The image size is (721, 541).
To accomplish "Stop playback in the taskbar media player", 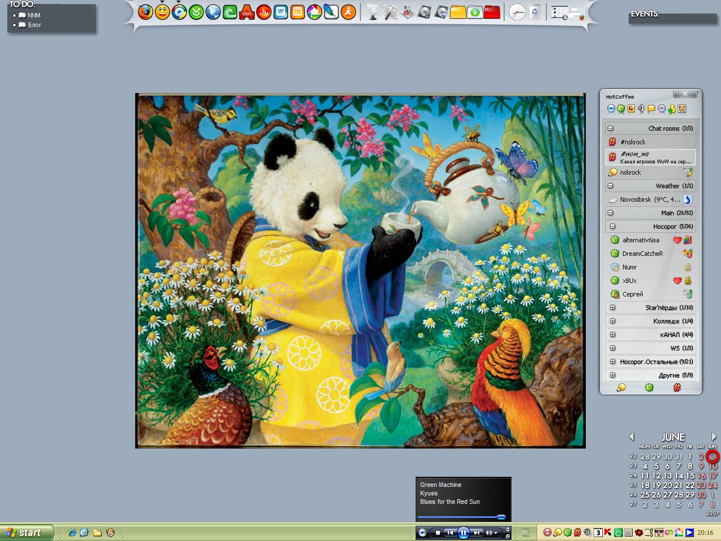I will [x=438, y=533].
